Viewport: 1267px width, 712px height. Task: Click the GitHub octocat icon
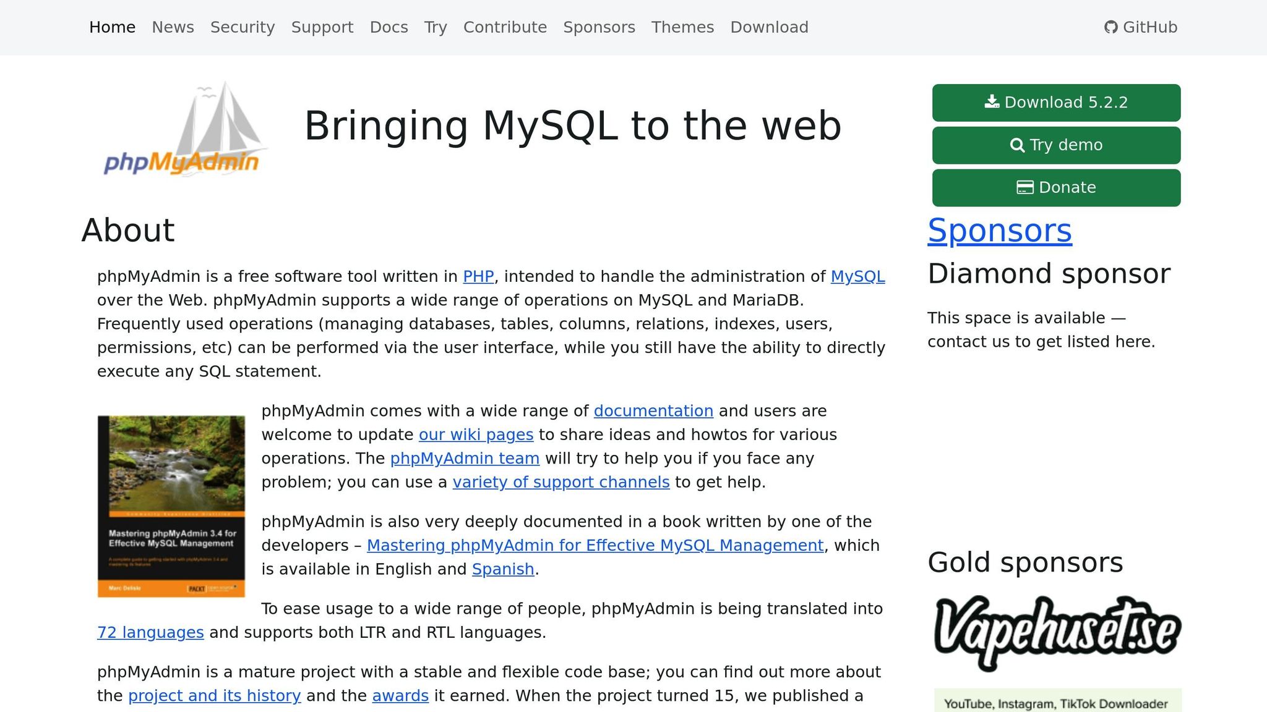point(1111,27)
